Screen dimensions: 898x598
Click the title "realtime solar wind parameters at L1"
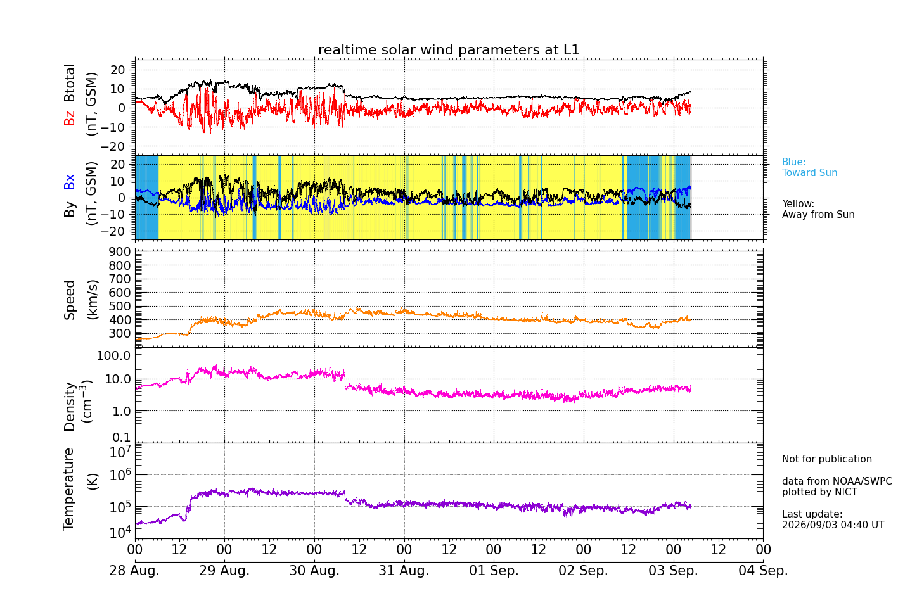[x=449, y=50]
